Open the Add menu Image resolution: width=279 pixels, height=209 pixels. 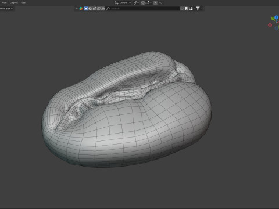pyautogui.click(x=4, y=3)
